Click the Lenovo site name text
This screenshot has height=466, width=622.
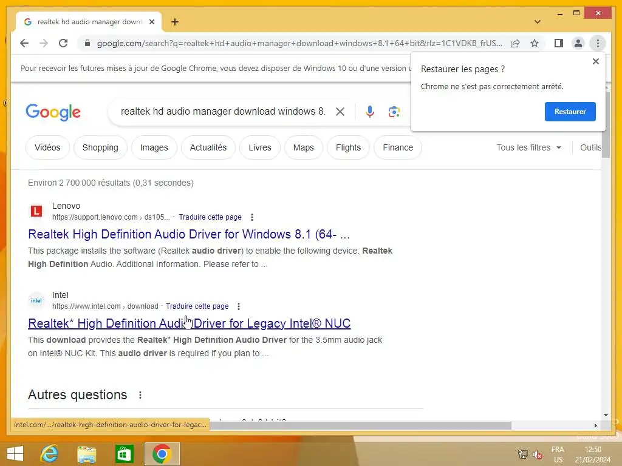tap(66, 206)
